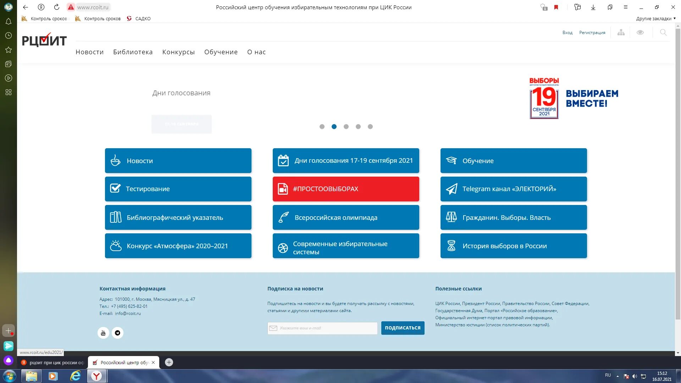681x383 pixels.
Task: Open the Обучение menu item
Action: (221, 52)
